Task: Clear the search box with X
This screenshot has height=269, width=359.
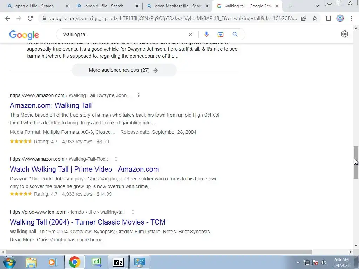Action: [x=190, y=34]
